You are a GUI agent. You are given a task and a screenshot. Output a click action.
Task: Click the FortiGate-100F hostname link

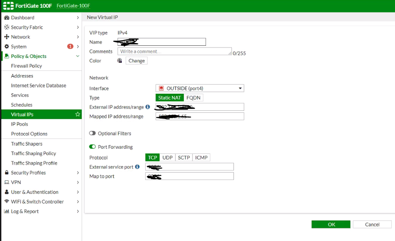(73, 6)
